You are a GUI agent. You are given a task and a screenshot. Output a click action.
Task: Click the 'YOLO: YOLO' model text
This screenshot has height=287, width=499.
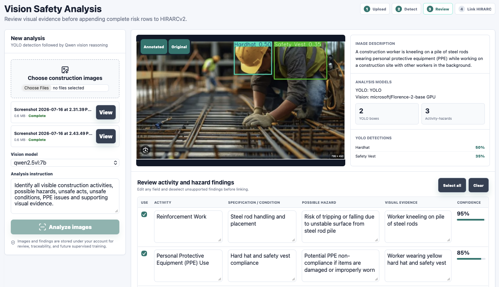pos(369,90)
